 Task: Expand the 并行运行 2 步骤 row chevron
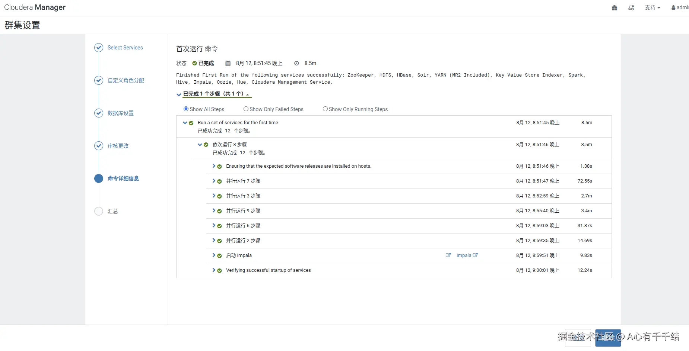coord(214,240)
